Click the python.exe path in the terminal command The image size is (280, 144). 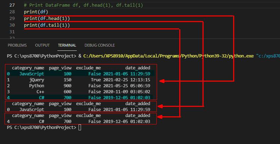point(168,56)
